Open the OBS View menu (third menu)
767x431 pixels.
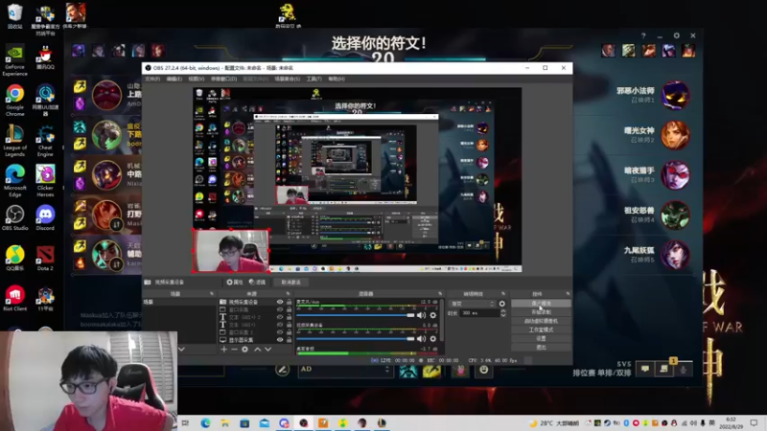tap(197, 79)
